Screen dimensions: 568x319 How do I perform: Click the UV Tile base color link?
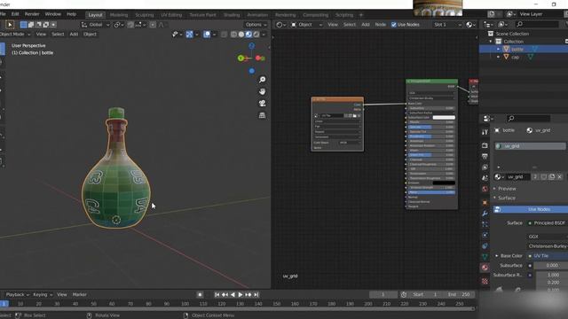pos(548,256)
